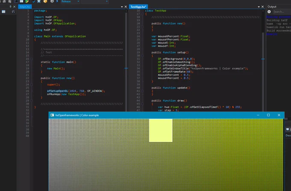Switch to the Main.hx tab
This screenshot has height=191, width=291.
25,7
